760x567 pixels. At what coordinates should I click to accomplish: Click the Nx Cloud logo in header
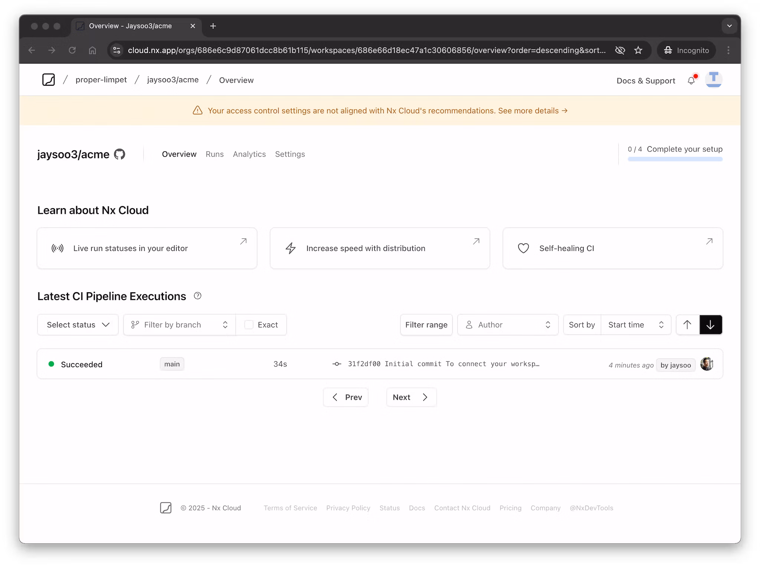pyautogui.click(x=49, y=80)
